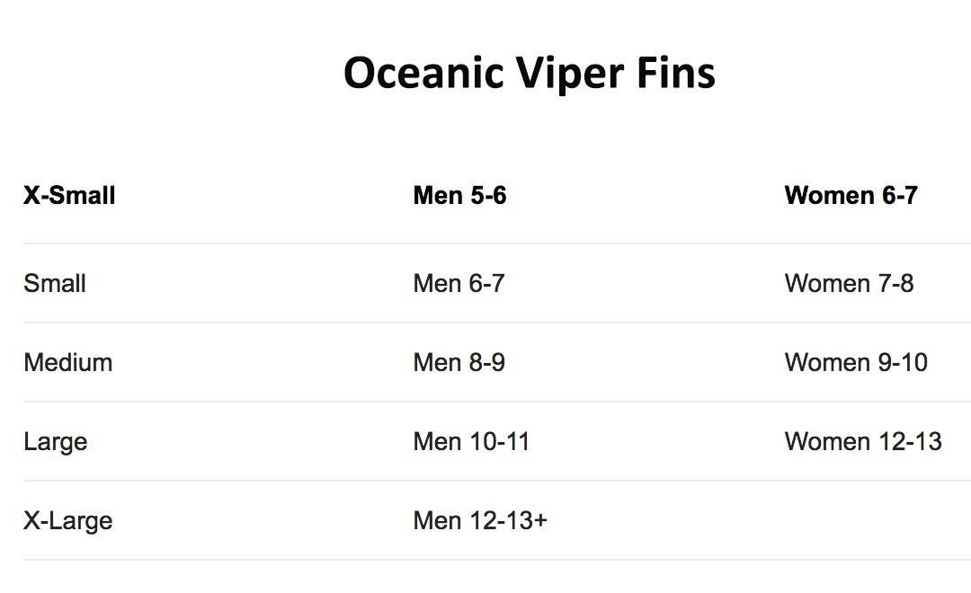Select the X-Small size label
Image resolution: width=971 pixels, height=593 pixels.
(x=69, y=195)
